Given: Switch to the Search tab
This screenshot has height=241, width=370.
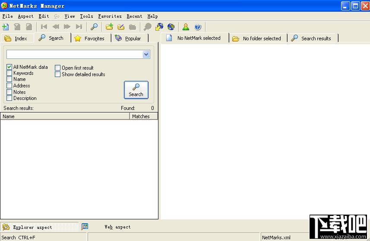Looking at the screenshot, I should (52, 38).
